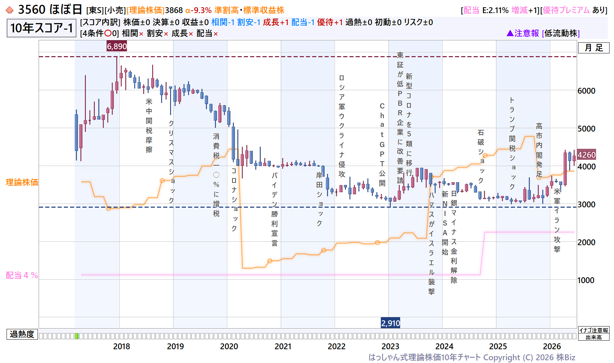Click the 2,910 low price label
The image size is (614, 363).
pos(390,323)
